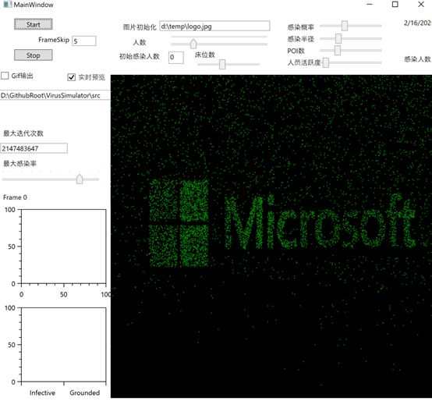Click the Start button
This screenshot has width=432, height=401.
[33, 24]
